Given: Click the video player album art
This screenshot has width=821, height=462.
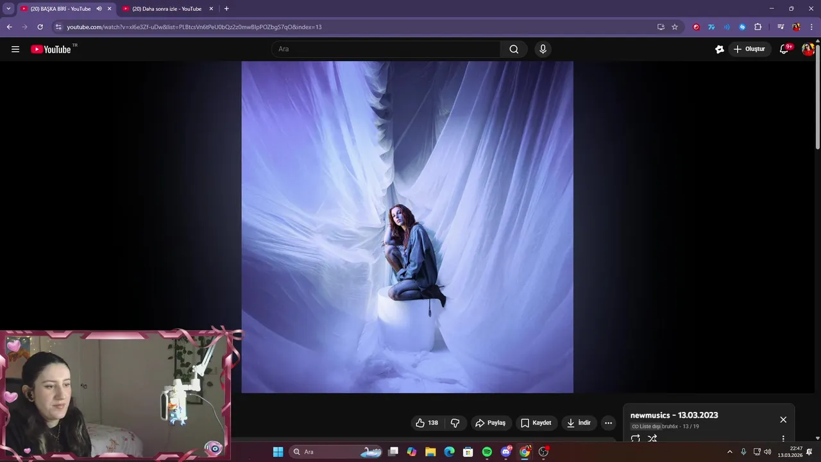Looking at the screenshot, I should pos(407,227).
